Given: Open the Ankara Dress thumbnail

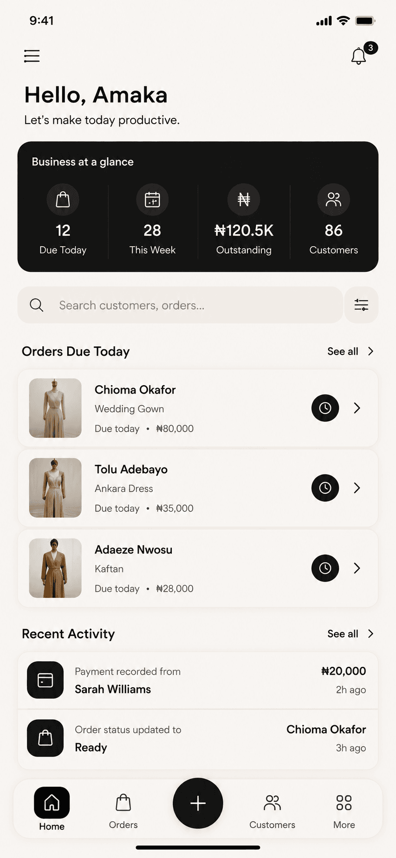Looking at the screenshot, I should click(x=55, y=488).
